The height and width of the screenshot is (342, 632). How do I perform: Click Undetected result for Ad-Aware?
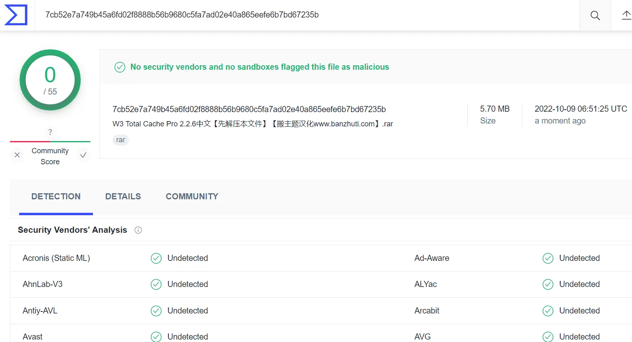click(x=579, y=258)
